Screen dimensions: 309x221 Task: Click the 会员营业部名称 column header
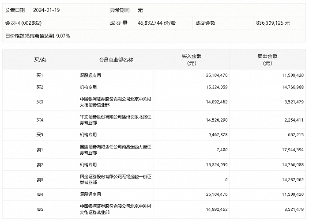116,59
